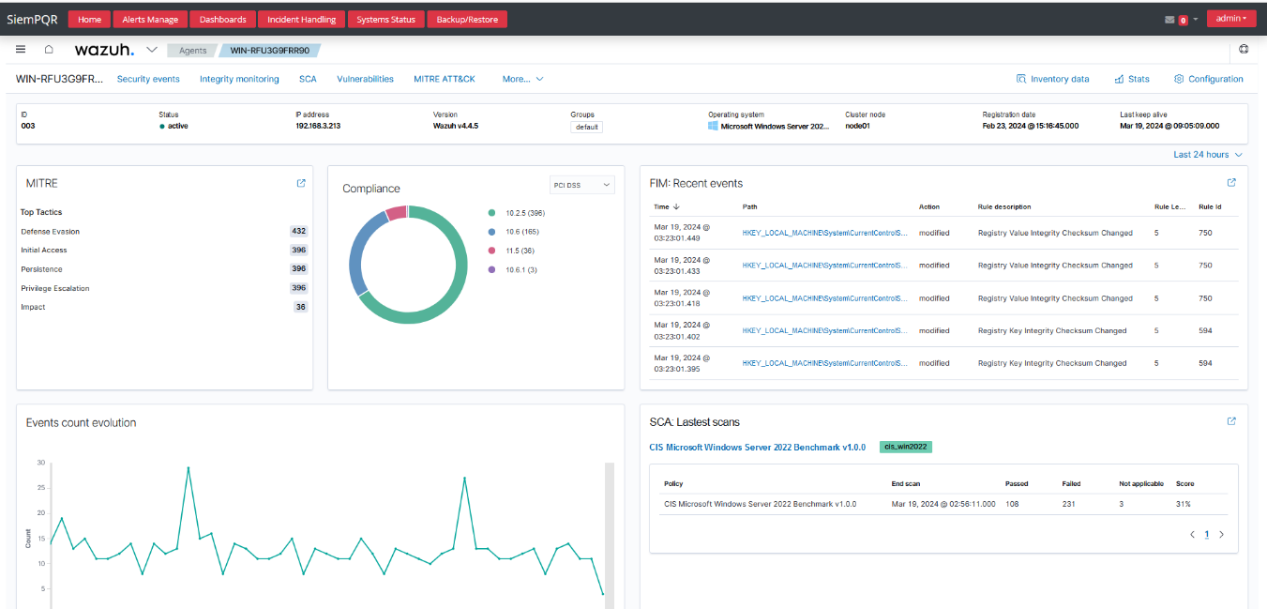Open the admin user dropdown

point(1231,19)
